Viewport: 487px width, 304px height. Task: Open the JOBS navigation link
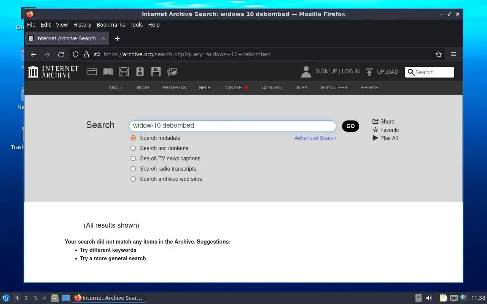pyautogui.click(x=301, y=88)
